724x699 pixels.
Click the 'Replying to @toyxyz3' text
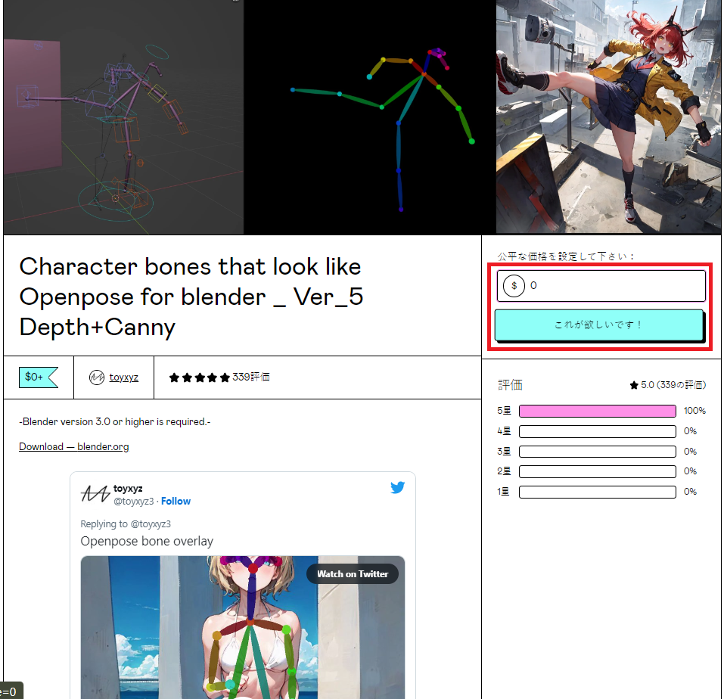click(x=126, y=524)
